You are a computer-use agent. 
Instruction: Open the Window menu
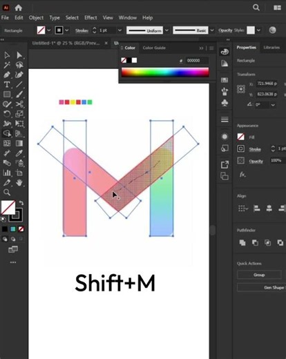pos(128,18)
